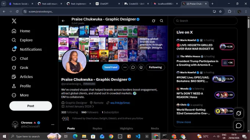Image resolution: width=250 pixels, height=140 pixels.
Task: Click the X logo in sidebar
Action: 14,21
